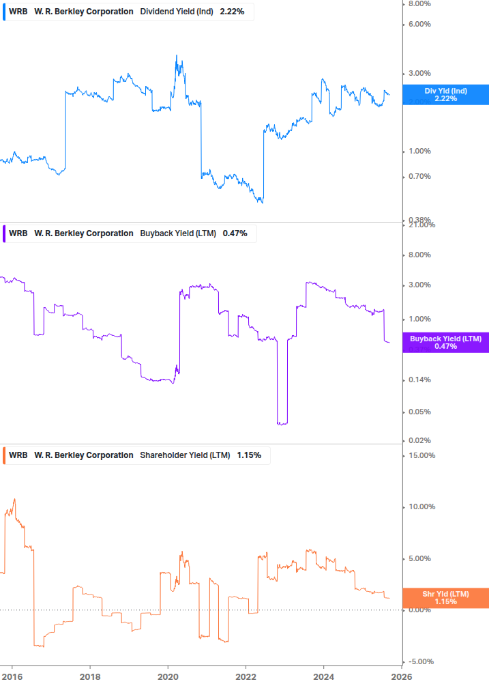Click the 2018 label on the time axis
This screenshot has width=489, height=686.
click(90, 677)
